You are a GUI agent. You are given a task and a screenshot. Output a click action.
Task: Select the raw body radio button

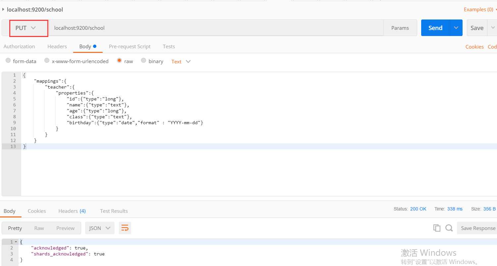[119, 60]
